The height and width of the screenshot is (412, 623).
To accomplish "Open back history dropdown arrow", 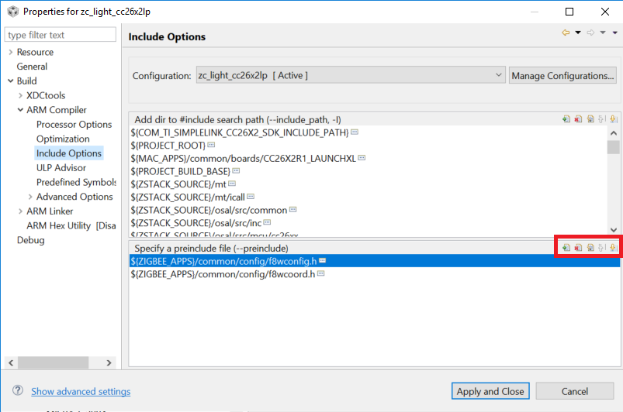I will pos(578,33).
